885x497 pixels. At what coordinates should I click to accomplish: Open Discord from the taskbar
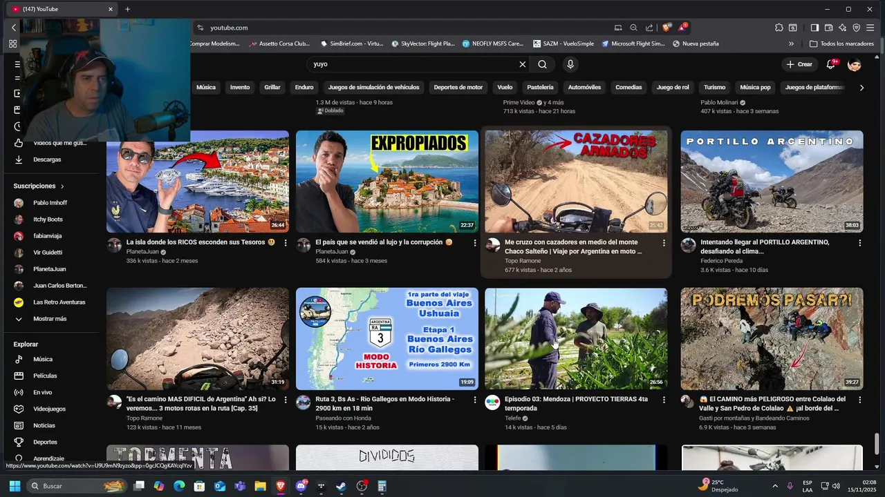[301, 486]
